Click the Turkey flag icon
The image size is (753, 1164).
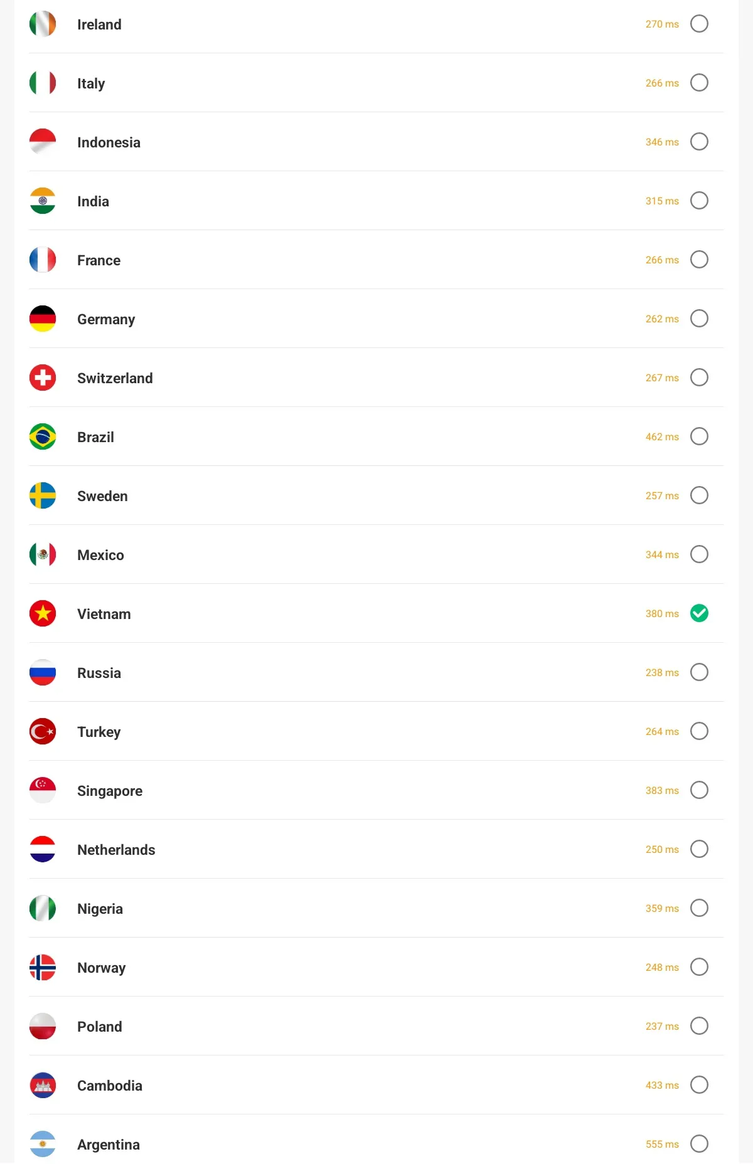click(43, 732)
